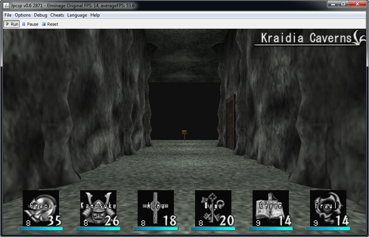Viewport: 369px width, 237px height.
Task: Click the Kraidia Caverns location title
Action: 306,38
